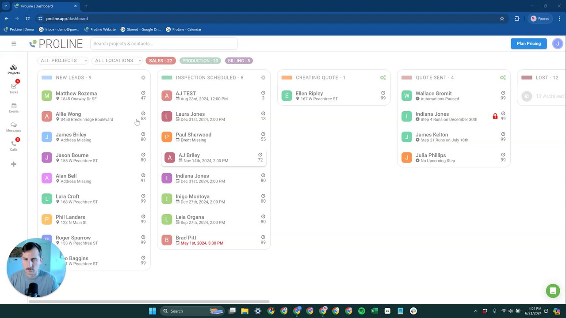Click the user avatar J top right

[558, 43]
